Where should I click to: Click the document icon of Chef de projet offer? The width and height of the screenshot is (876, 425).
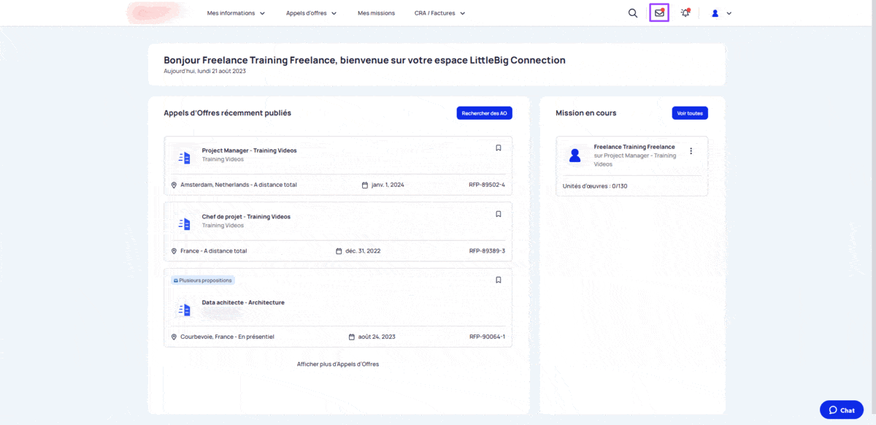(x=185, y=223)
